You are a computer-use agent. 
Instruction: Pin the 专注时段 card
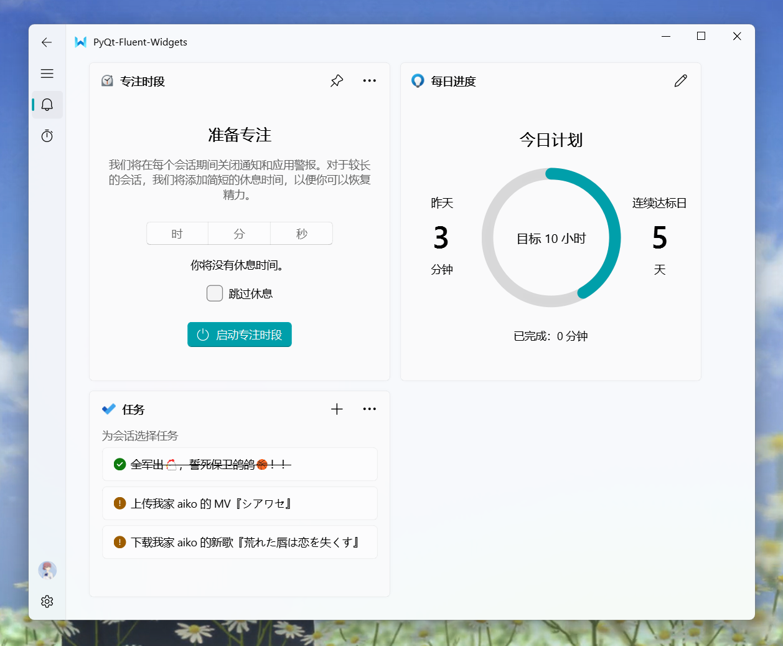tap(337, 80)
